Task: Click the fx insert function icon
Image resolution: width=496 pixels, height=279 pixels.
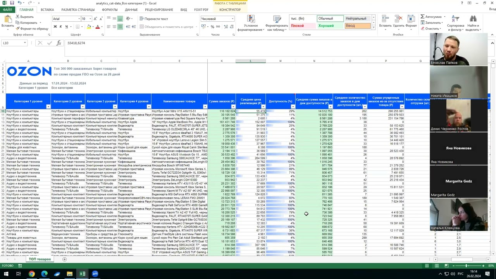Action: tap(59, 43)
